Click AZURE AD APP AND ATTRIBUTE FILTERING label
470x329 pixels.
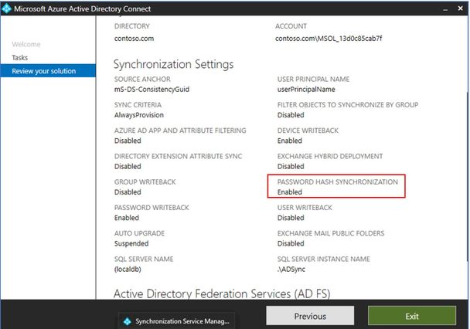tap(180, 131)
